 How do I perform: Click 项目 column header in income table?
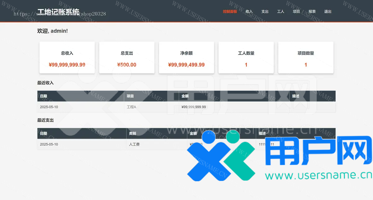[130, 96]
